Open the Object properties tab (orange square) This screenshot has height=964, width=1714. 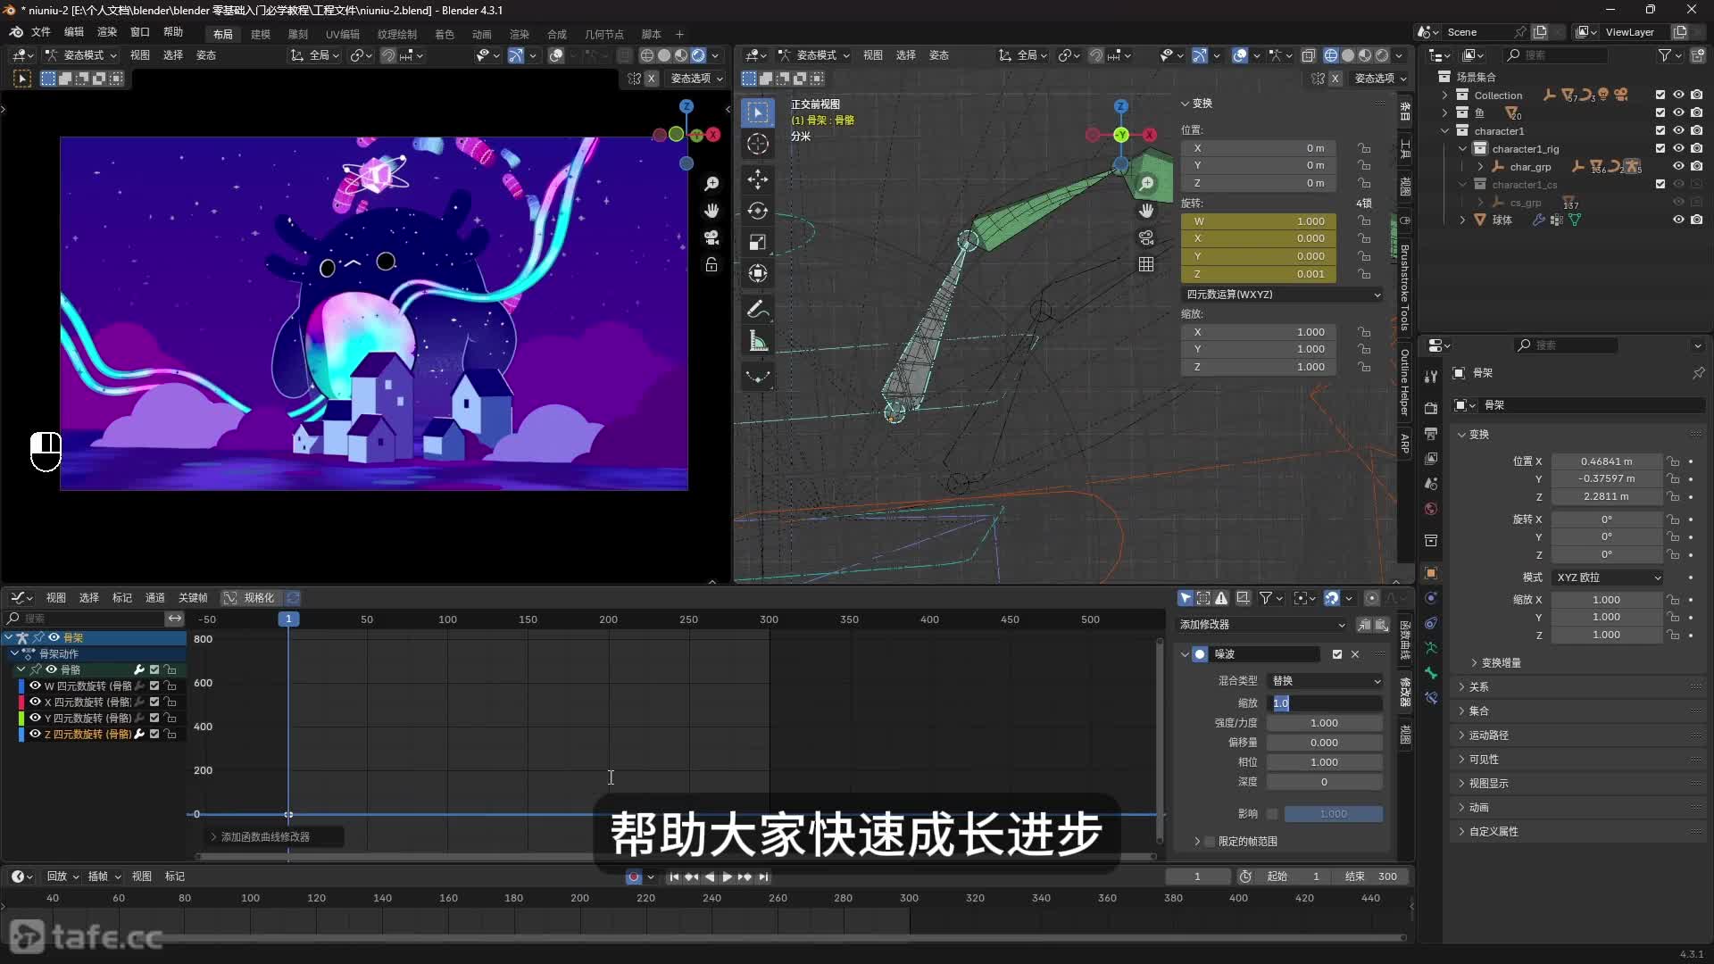pyautogui.click(x=1431, y=573)
